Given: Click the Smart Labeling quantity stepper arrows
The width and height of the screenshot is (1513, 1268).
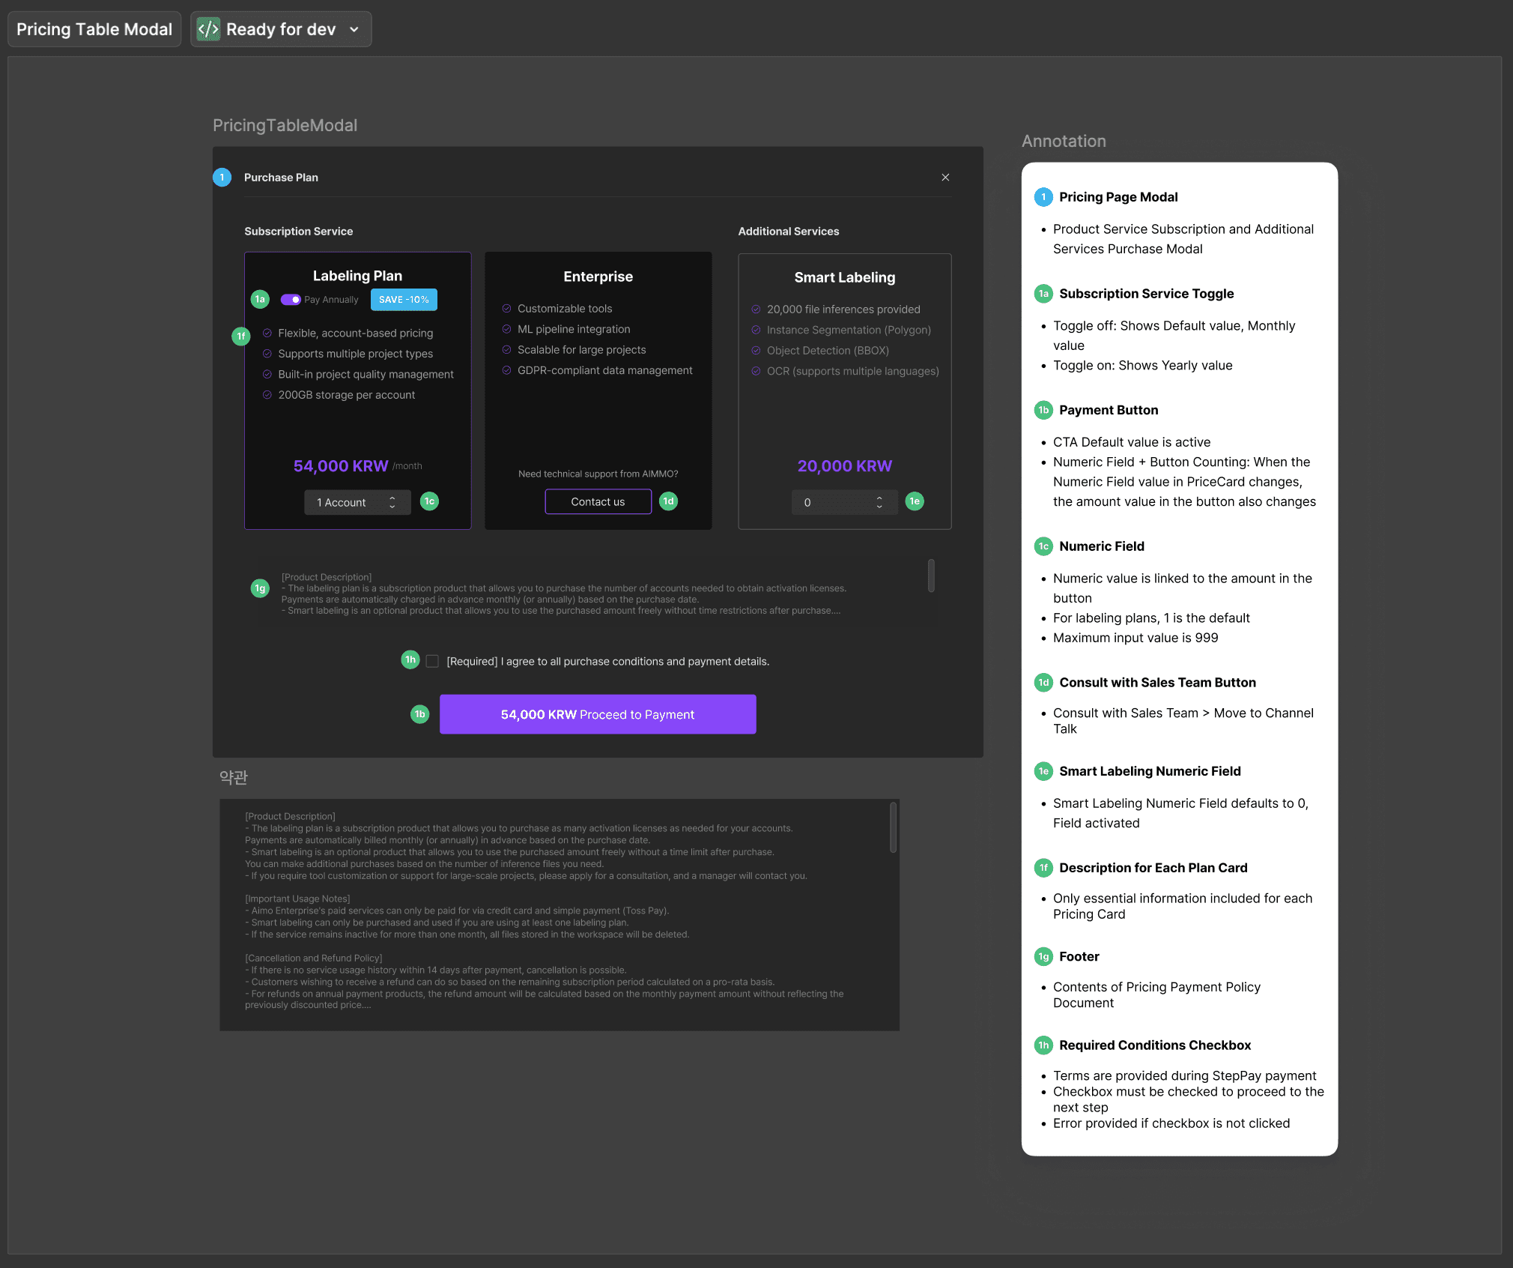Looking at the screenshot, I should [879, 503].
